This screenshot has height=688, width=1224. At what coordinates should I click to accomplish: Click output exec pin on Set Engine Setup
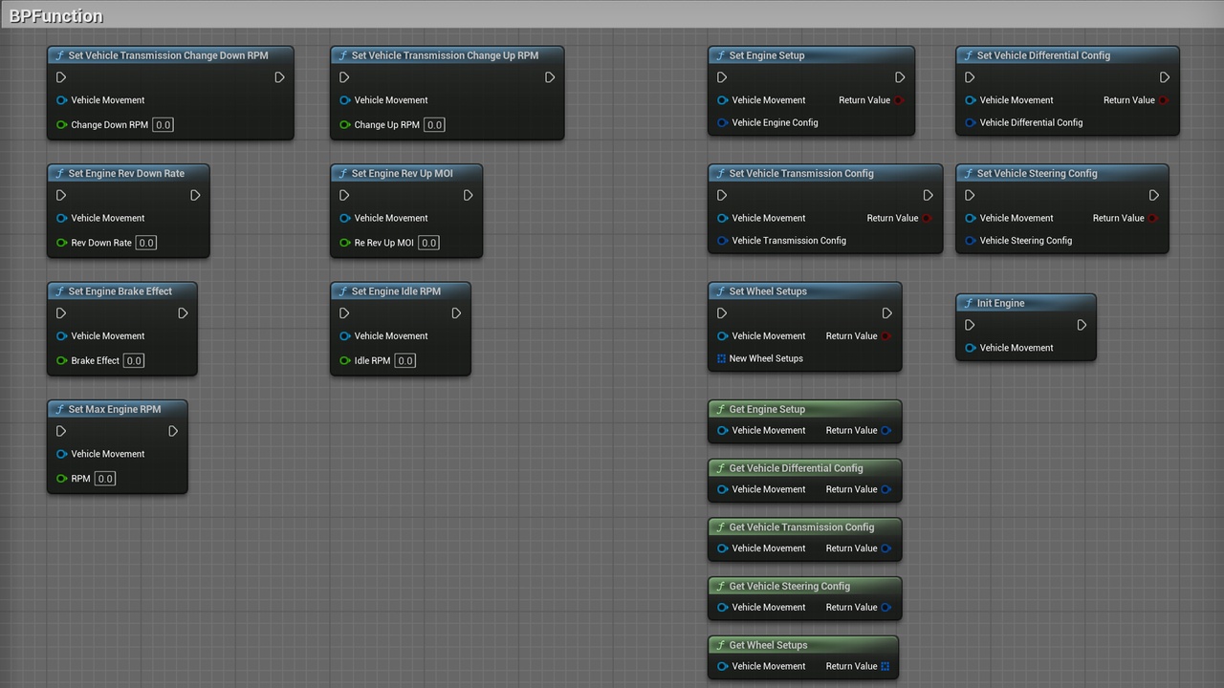(x=900, y=77)
